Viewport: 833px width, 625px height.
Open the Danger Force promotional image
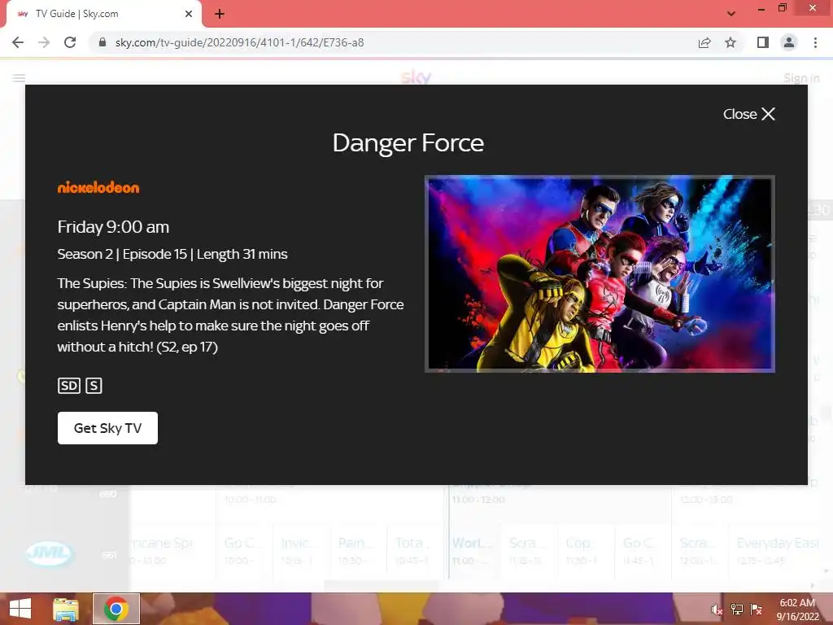point(600,273)
